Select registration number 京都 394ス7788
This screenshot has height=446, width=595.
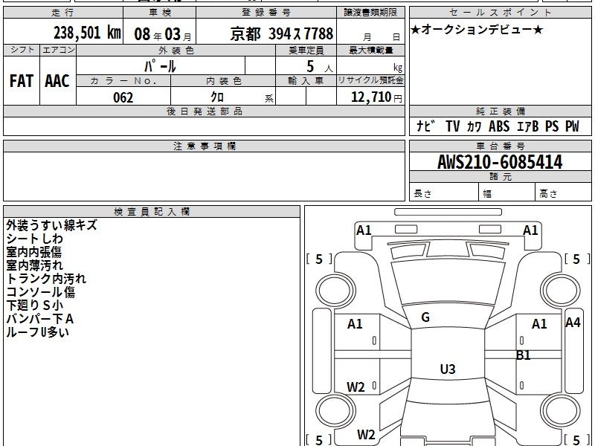[x=282, y=34]
